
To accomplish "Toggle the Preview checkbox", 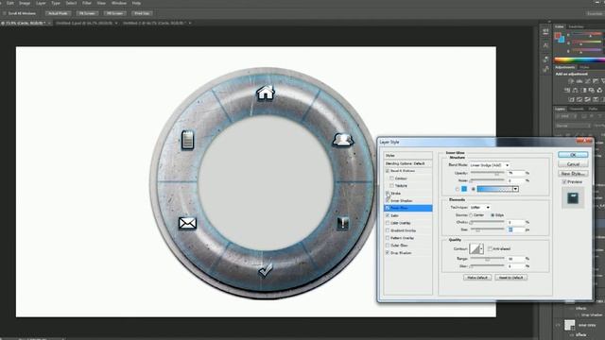I will (x=564, y=181).
